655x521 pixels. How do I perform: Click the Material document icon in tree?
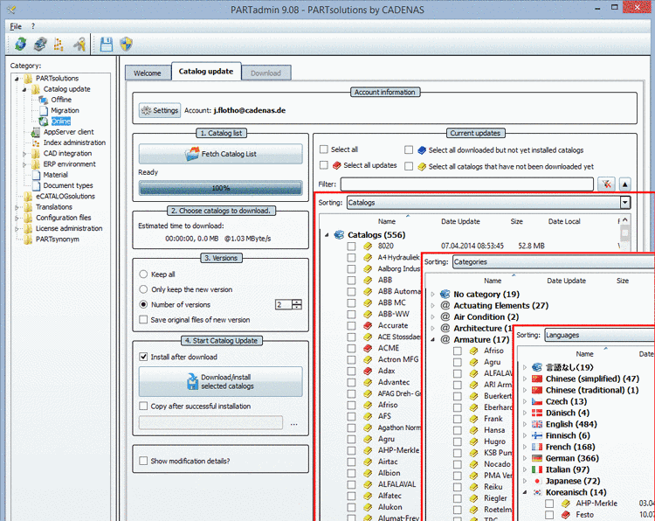pyautogui.click(x=36, y=175)
